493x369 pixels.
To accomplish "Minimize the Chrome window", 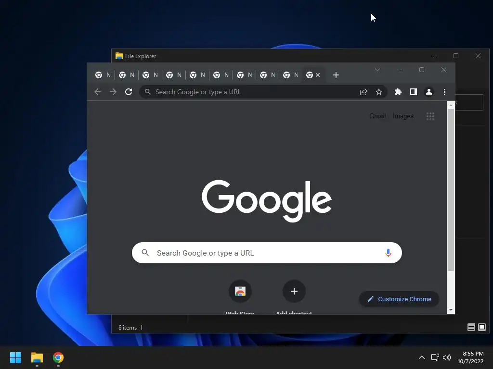I will (400, 70).
